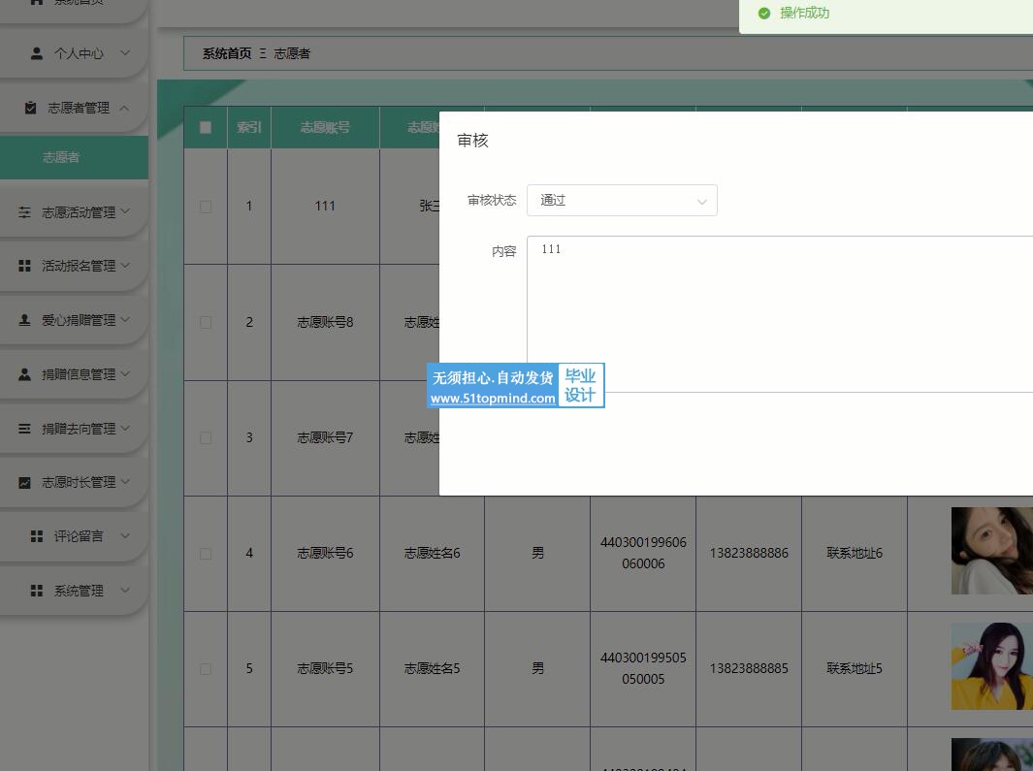Expand the 个人中心 menu chevron
Image resolution: width=1033 pixels, height=771 pixels.
[125, 52]
